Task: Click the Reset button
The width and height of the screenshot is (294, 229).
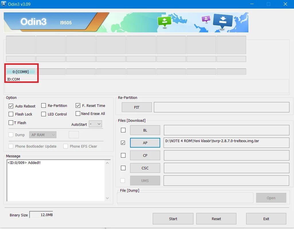Action: [216, 219]
